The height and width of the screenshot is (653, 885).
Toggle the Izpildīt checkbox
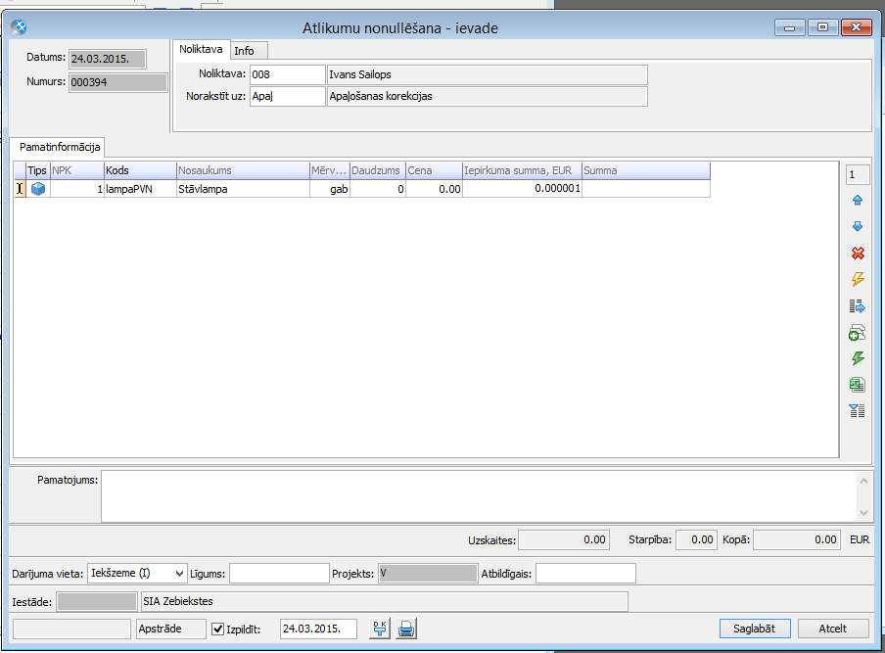(218, 629)
